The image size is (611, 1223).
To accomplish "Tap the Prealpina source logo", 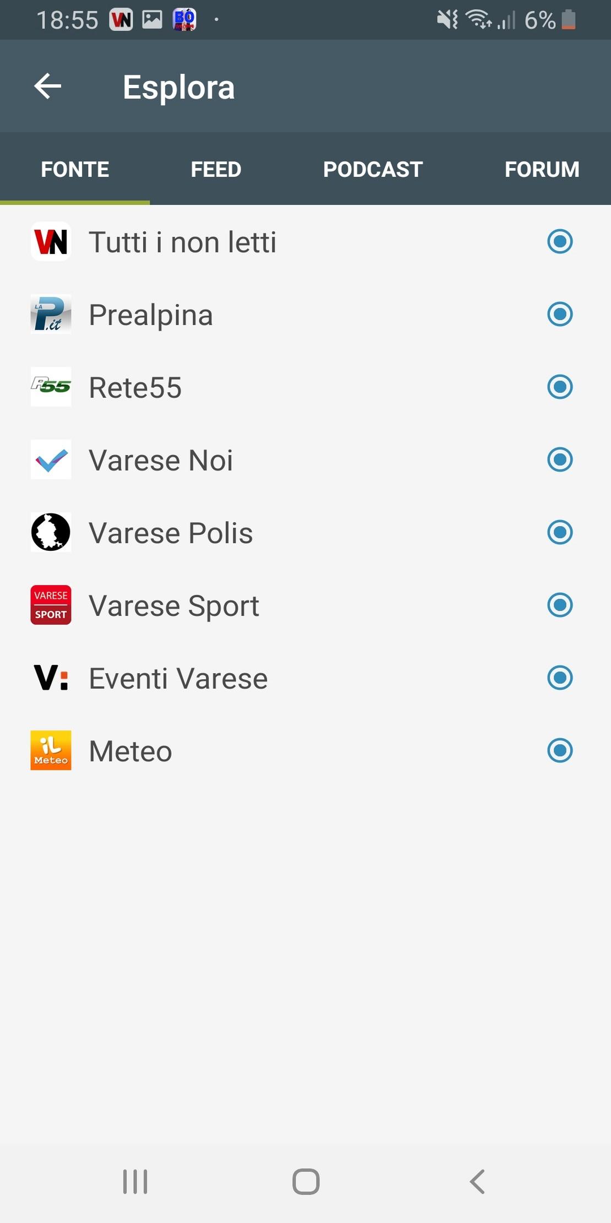I will point(51,314).
